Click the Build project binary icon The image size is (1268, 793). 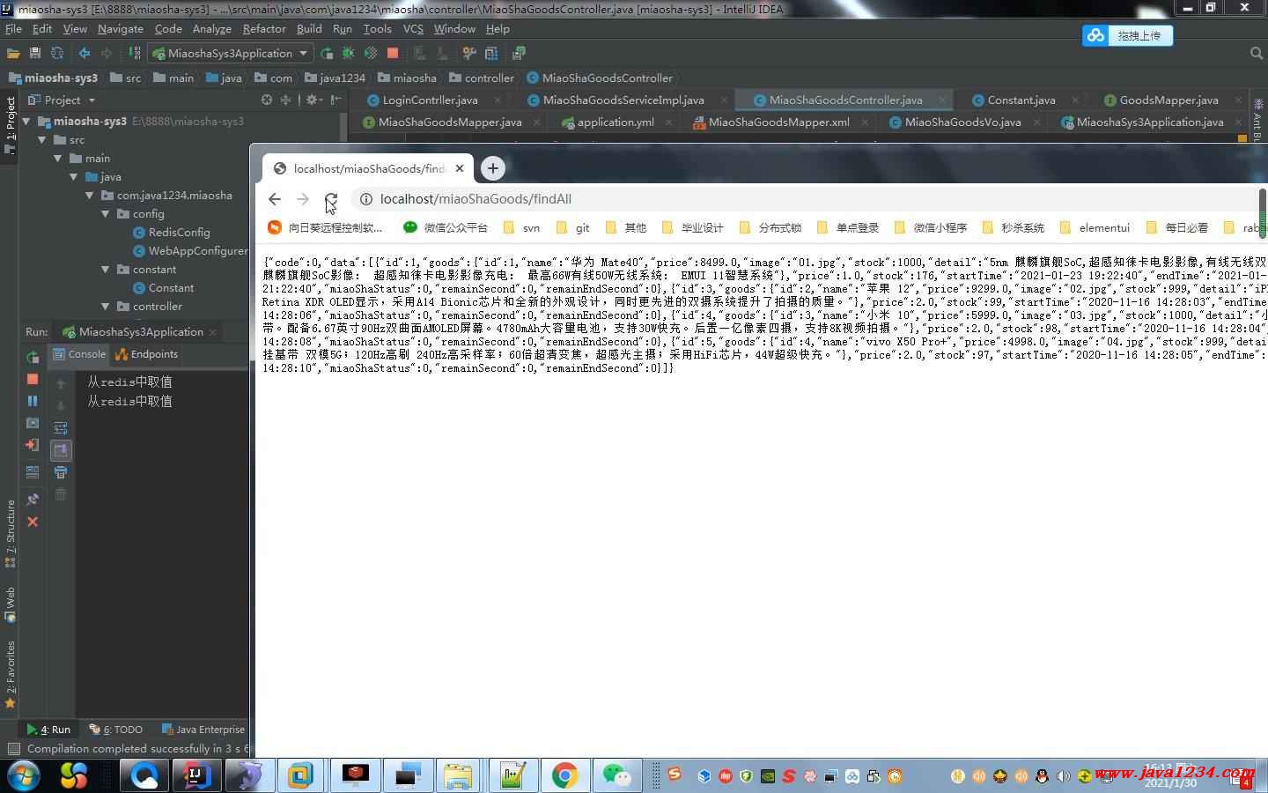coord(135,53)
